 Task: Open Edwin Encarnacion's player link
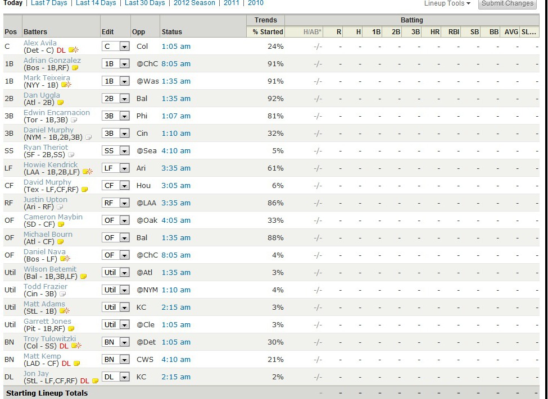(x=57, y=113)
